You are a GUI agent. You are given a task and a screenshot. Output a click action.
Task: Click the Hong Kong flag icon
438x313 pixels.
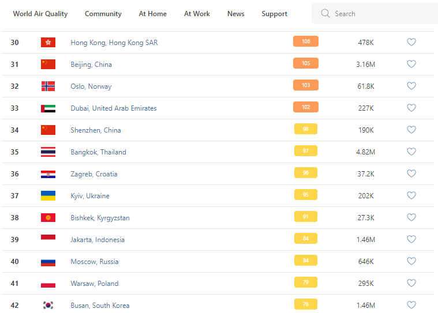coord(48,42)
